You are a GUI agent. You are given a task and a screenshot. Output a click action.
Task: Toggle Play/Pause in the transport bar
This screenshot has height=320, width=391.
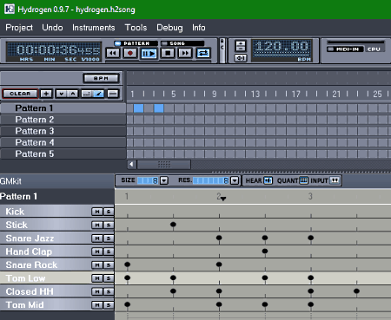click(x=149, y=54)
